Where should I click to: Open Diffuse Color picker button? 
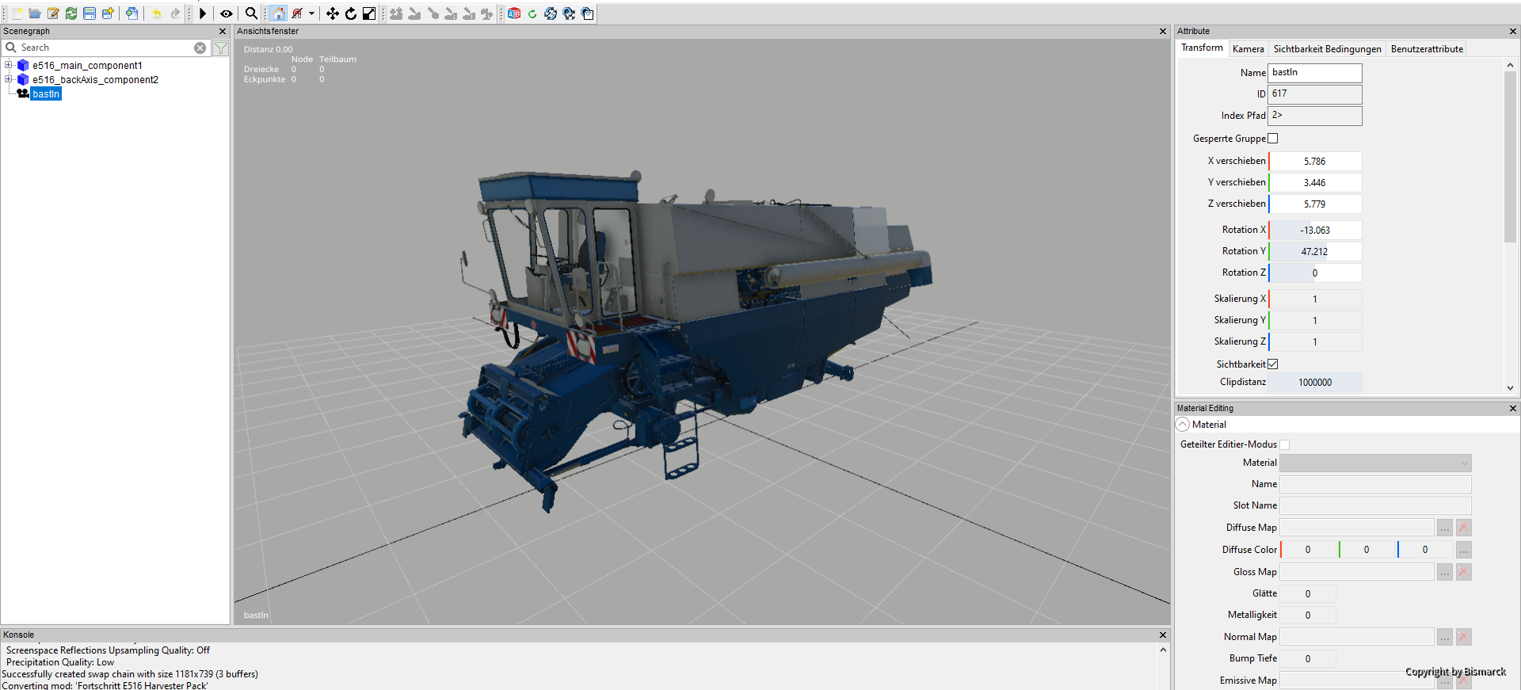[x=1463, y=550]
